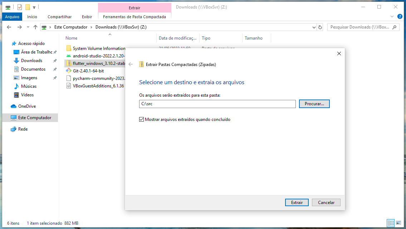Image resolution: width=406 pixels, height=229 pixels.
Task: Close the Extrair Pastas Compactadas dialog
Action: pos(339,54)
